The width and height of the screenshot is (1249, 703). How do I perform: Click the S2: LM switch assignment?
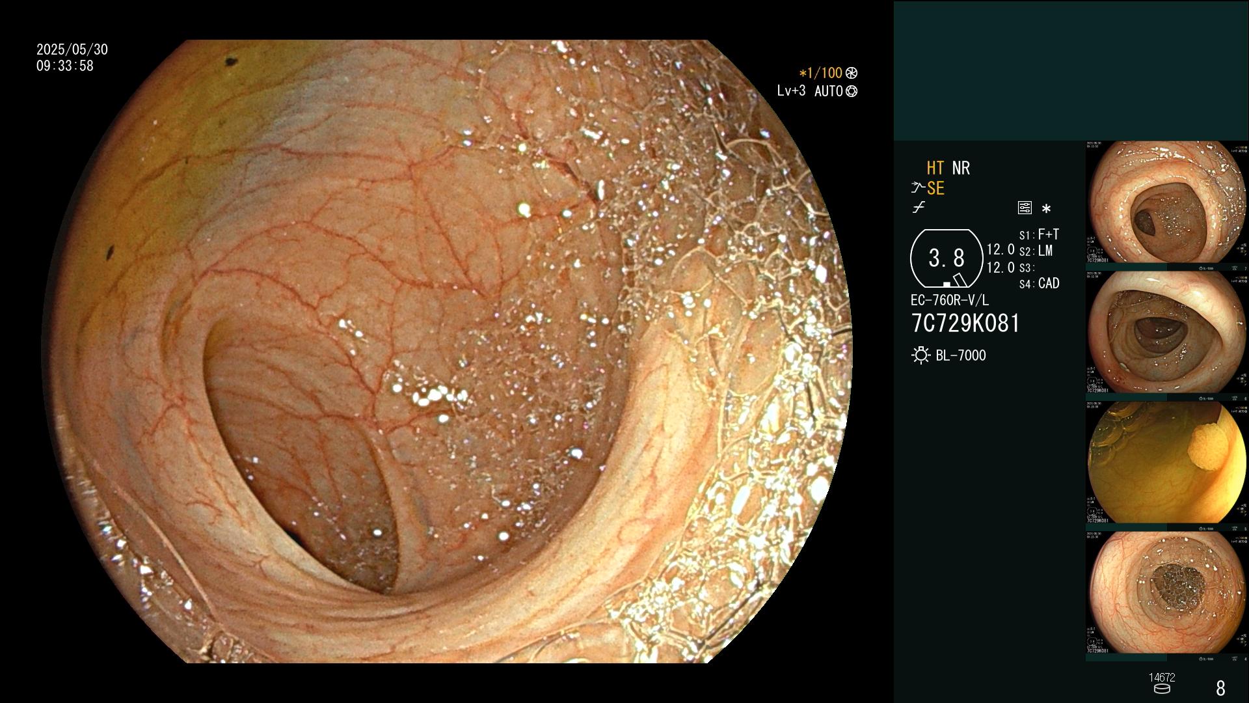click(x=1036, y=251)
